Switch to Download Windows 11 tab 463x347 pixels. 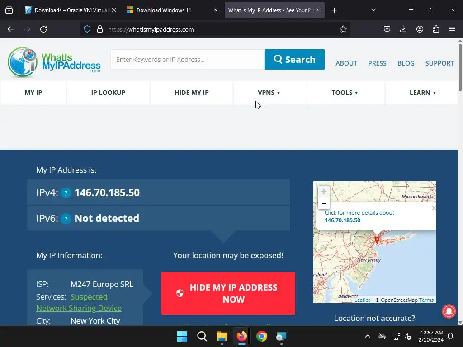click(172, 10)
